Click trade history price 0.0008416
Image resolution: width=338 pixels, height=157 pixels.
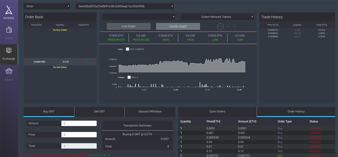[273, 30]
